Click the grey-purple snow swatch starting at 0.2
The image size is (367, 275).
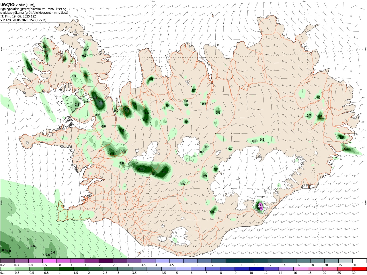(x=7, y=261)
